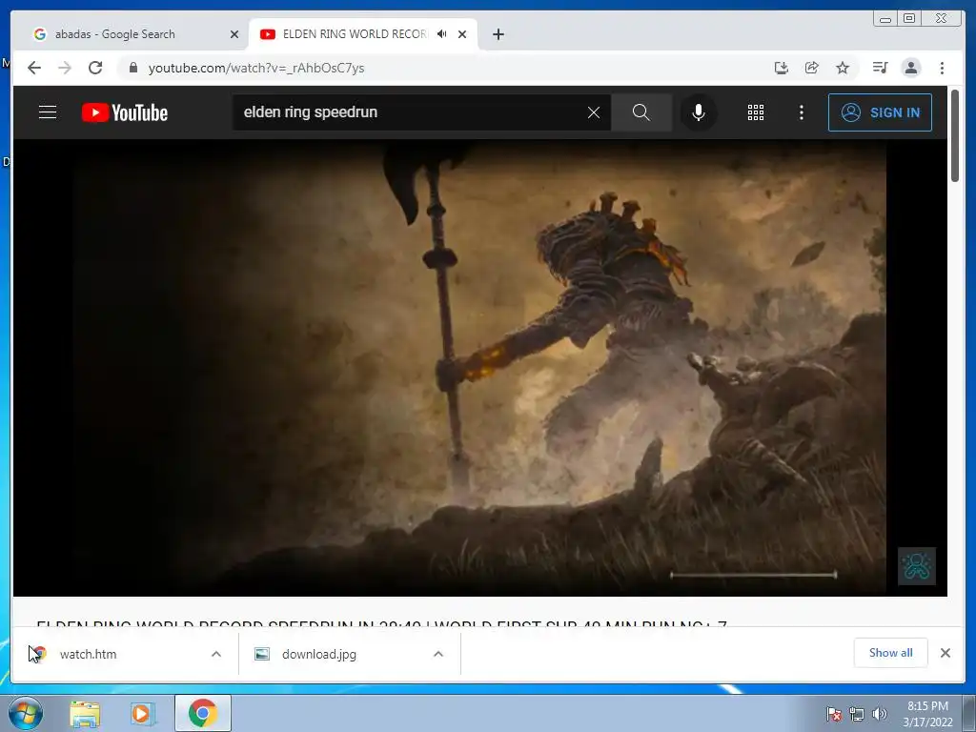Image resolution: width=976 pixels, height=732 pixels.
Task: Share this page via address bar icon
Action: click(x=812, y=68)
